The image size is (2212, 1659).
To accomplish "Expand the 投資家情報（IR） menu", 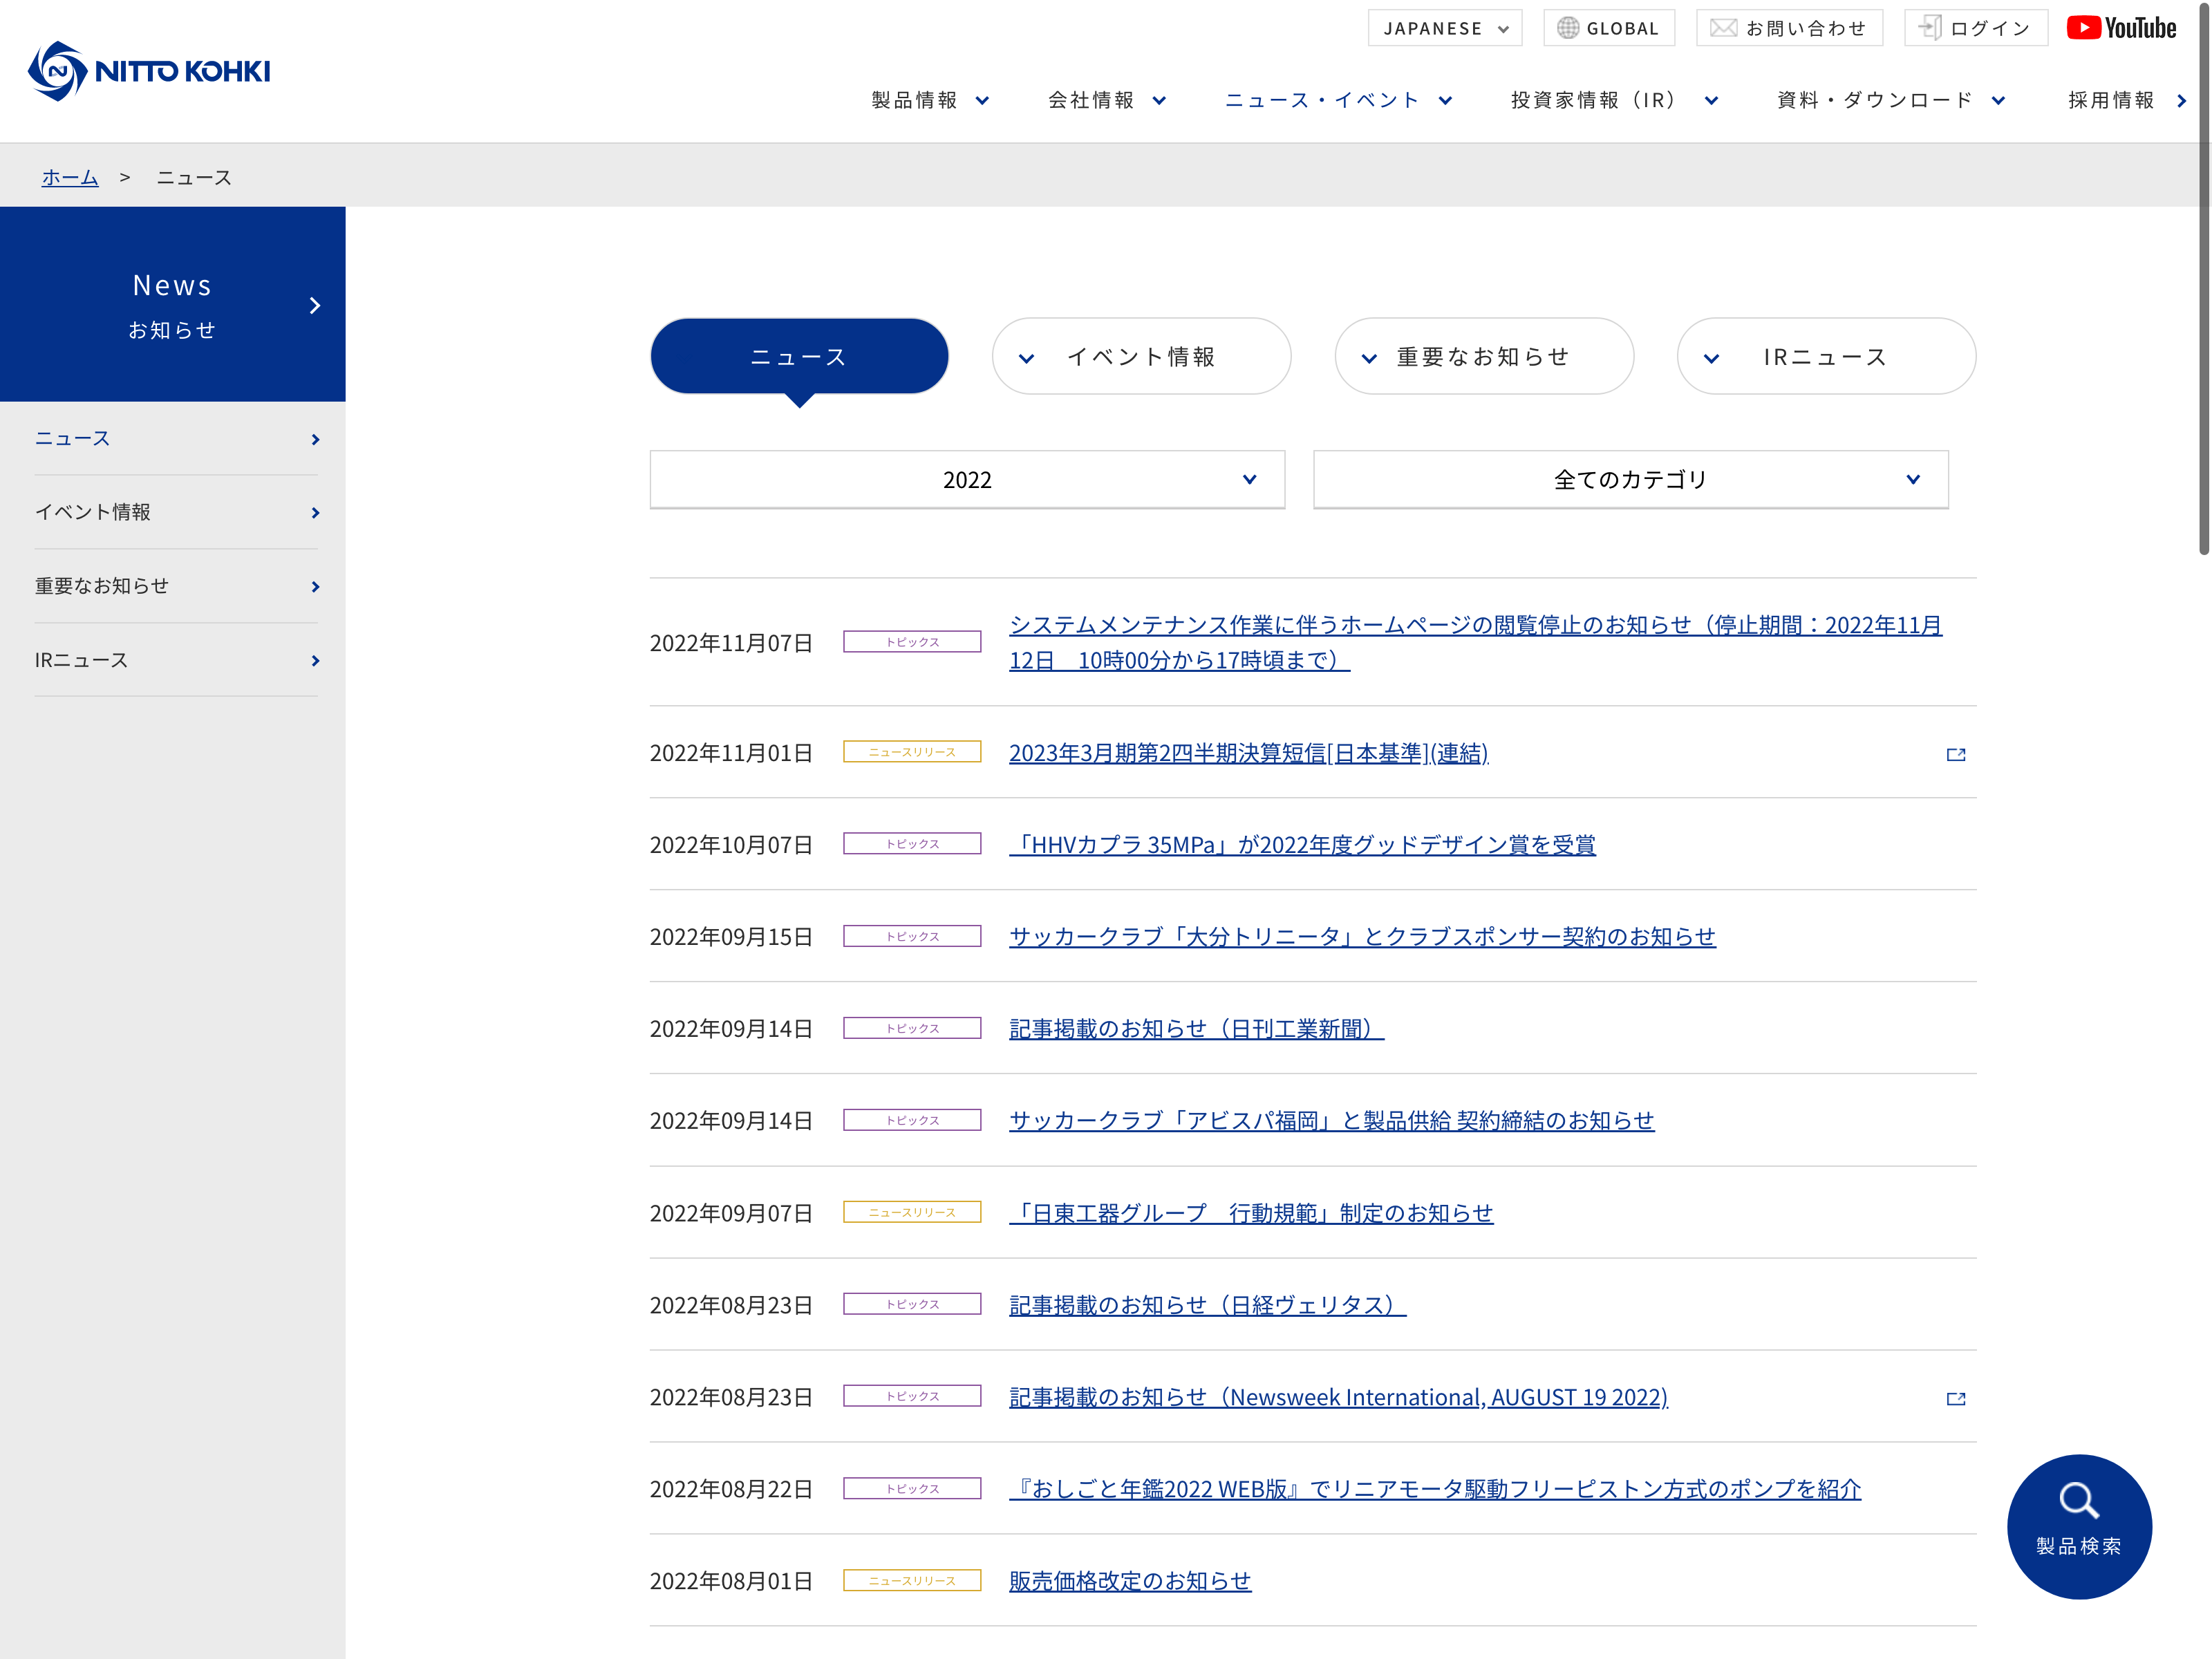I will click(1613, 100).
